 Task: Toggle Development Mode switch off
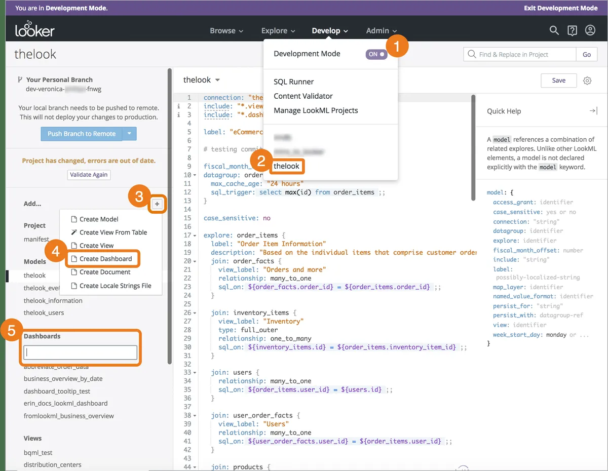[376, 54]
